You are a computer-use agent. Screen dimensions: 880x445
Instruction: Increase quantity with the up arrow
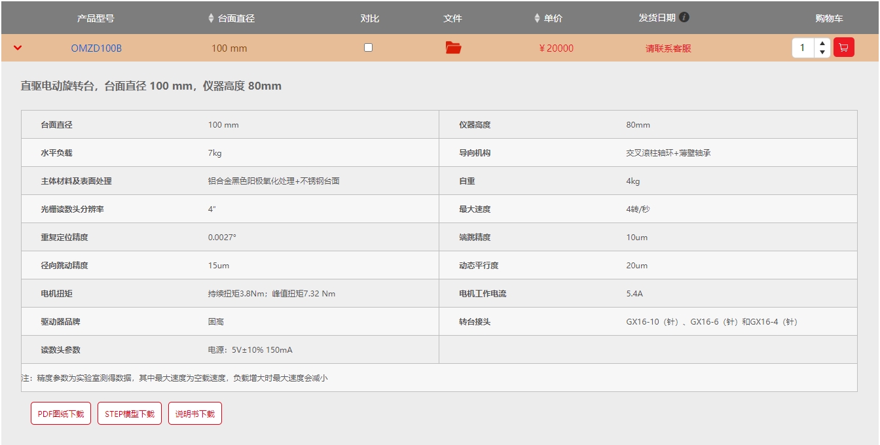[822, 43]
